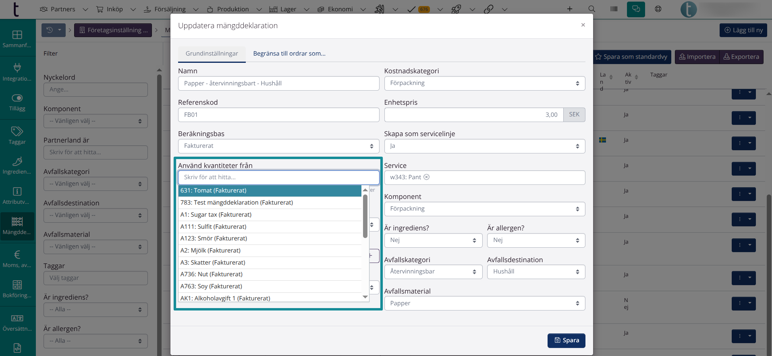772x356 pixels.
Task: Open the Inköp menu
Action: (x=116, y=9)
